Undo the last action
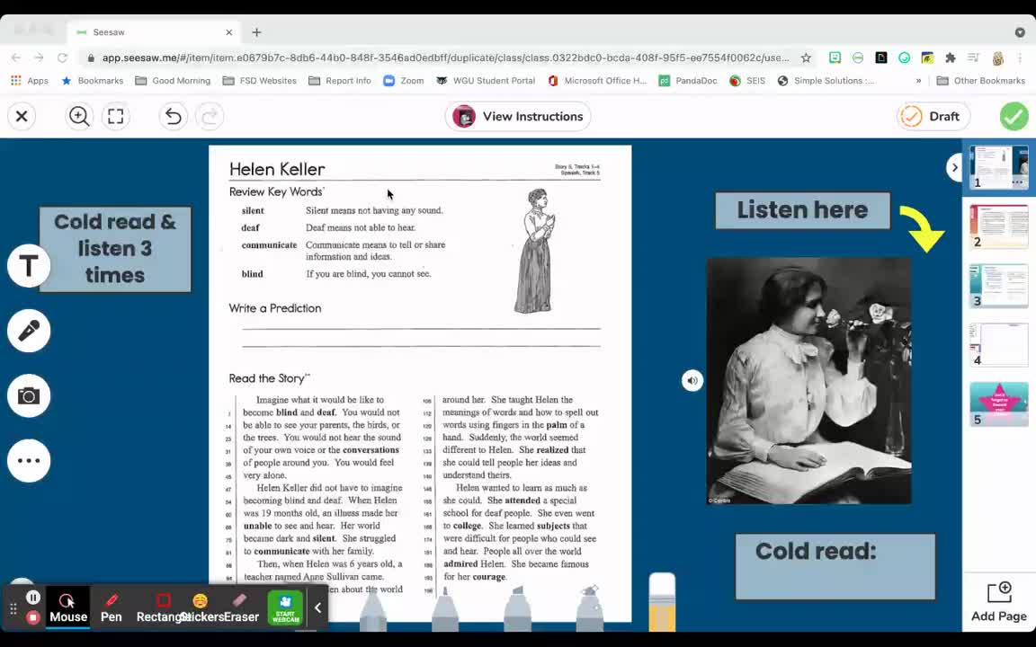The width and height of the screenshot is (1036, 647). point(173,116)
